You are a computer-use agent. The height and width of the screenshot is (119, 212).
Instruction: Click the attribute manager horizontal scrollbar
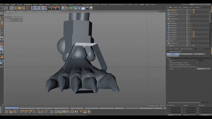[x=184, y=102]
